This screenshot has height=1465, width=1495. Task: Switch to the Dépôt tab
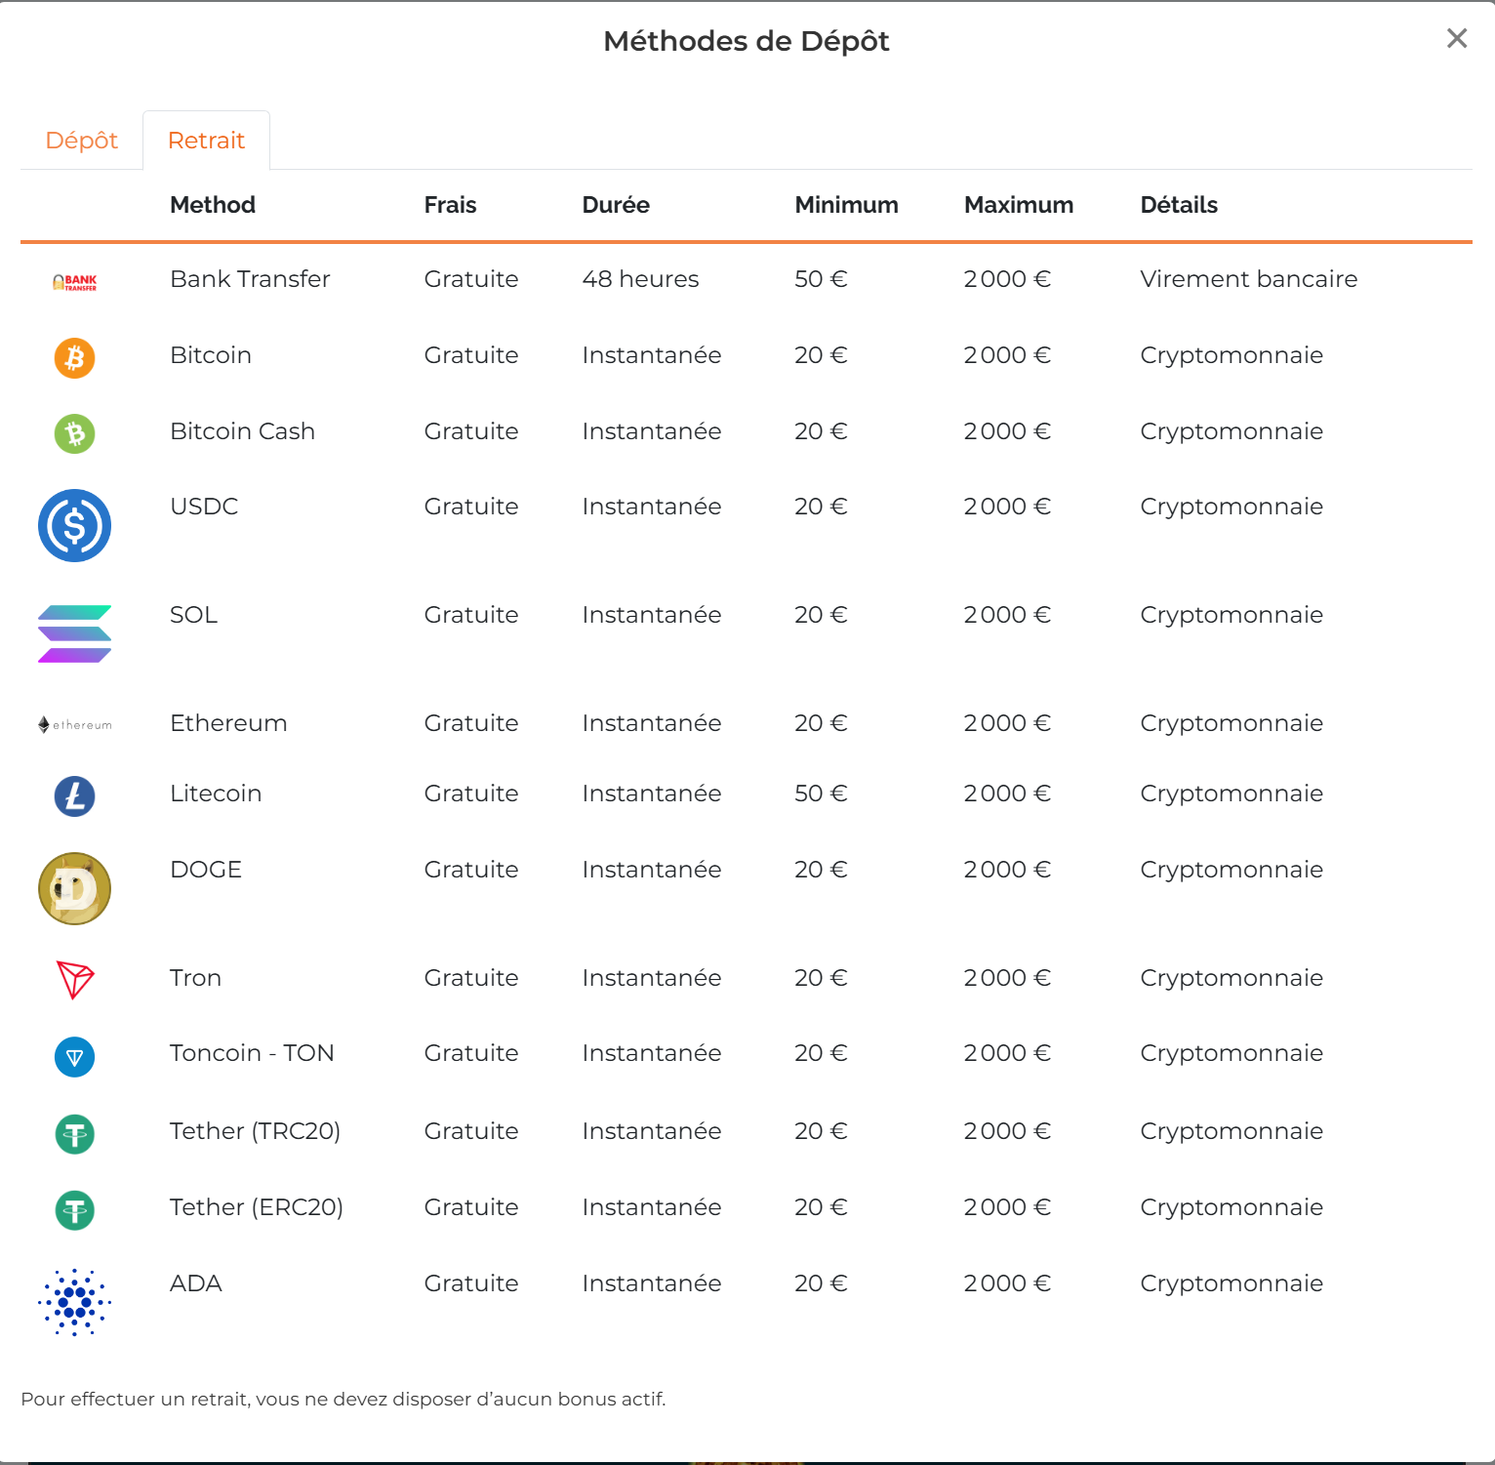point(82,140)
